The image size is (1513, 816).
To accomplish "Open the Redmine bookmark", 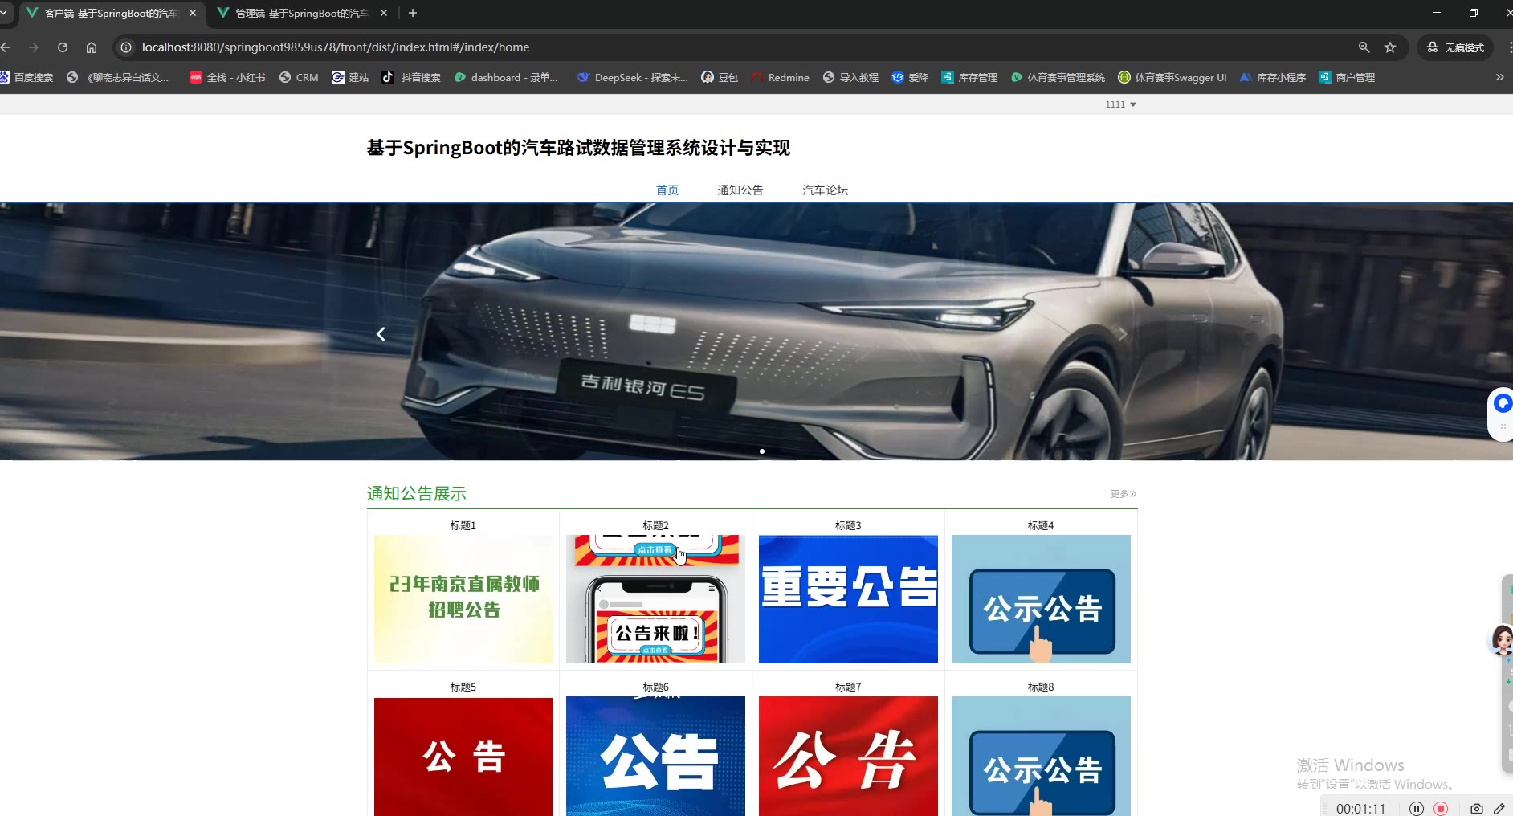I will 780,78.
